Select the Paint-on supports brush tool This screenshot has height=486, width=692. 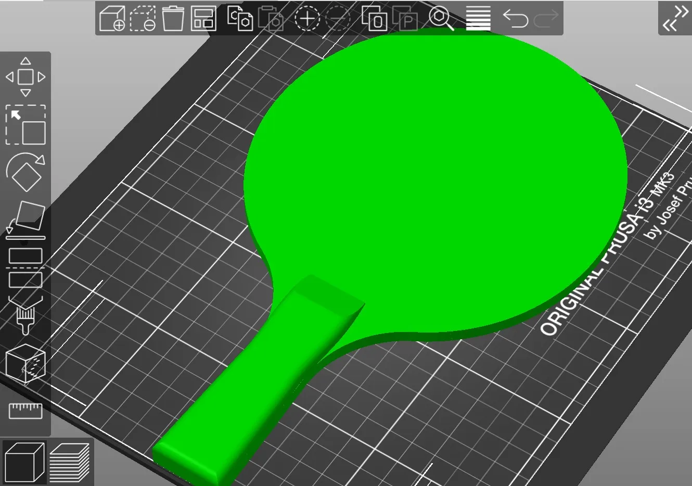[25, 315]
